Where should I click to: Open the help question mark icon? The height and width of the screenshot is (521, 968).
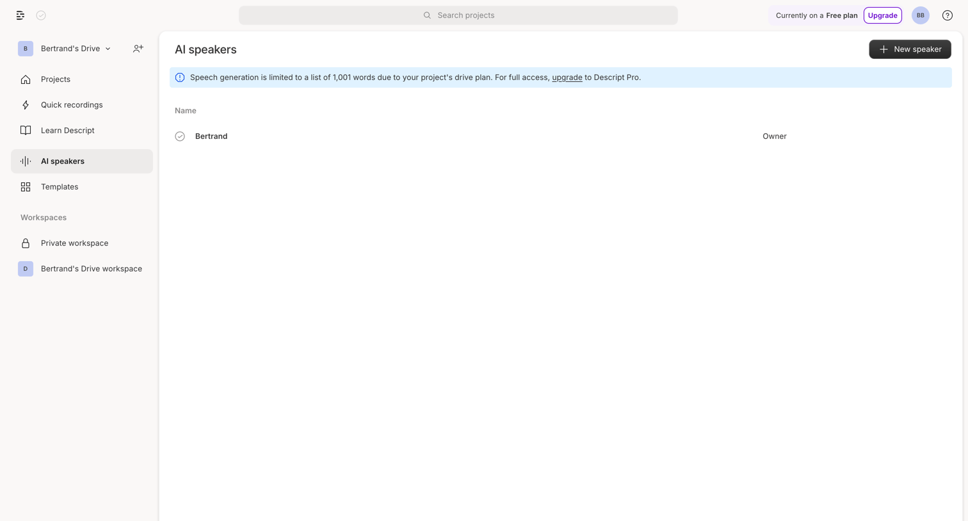(948, 15)
